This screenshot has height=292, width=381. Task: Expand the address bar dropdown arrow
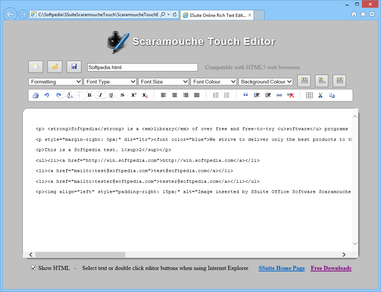[169, 15]
